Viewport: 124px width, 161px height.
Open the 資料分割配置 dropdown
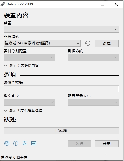29,58
